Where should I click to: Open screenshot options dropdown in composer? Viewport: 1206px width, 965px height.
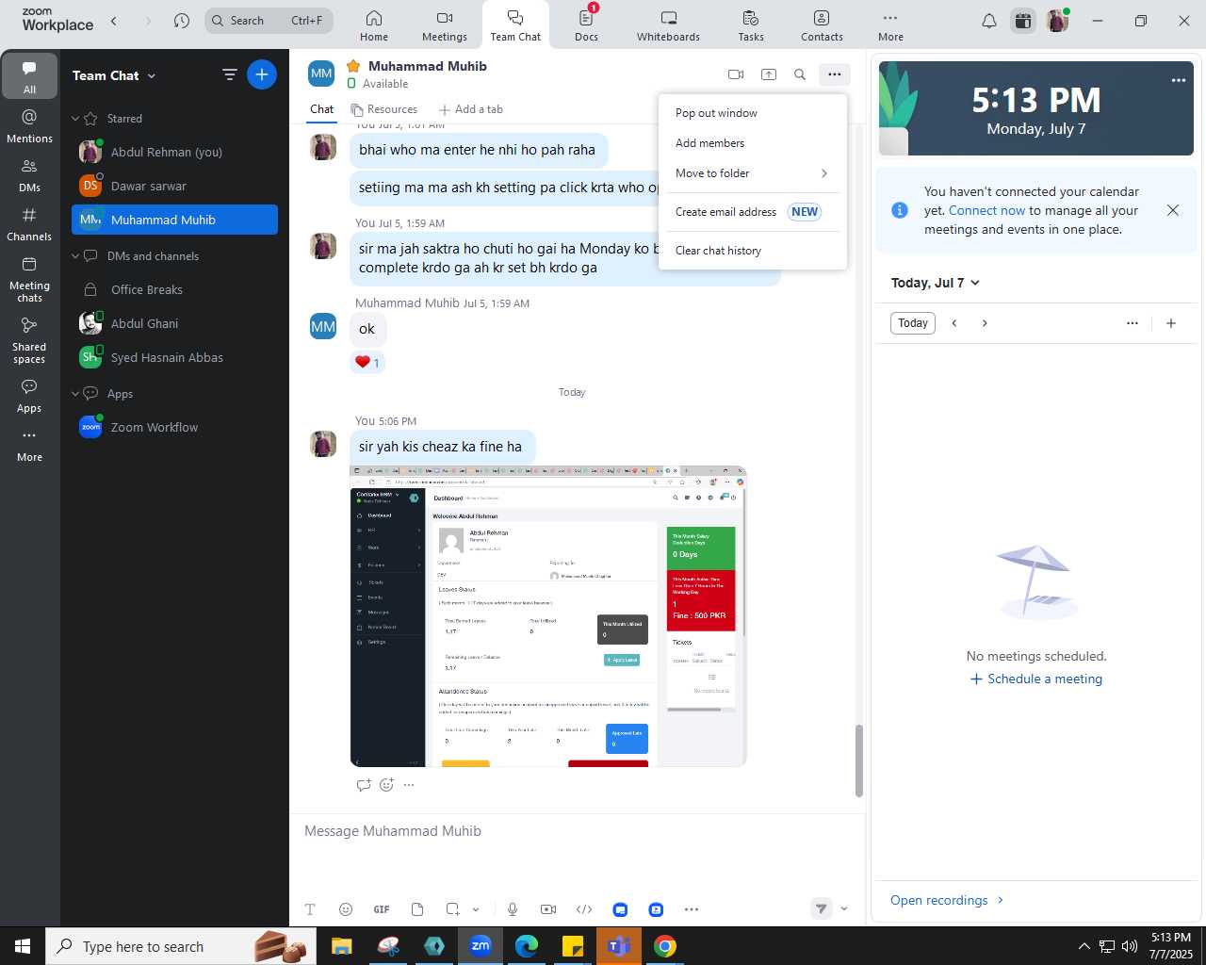point(476,909)
